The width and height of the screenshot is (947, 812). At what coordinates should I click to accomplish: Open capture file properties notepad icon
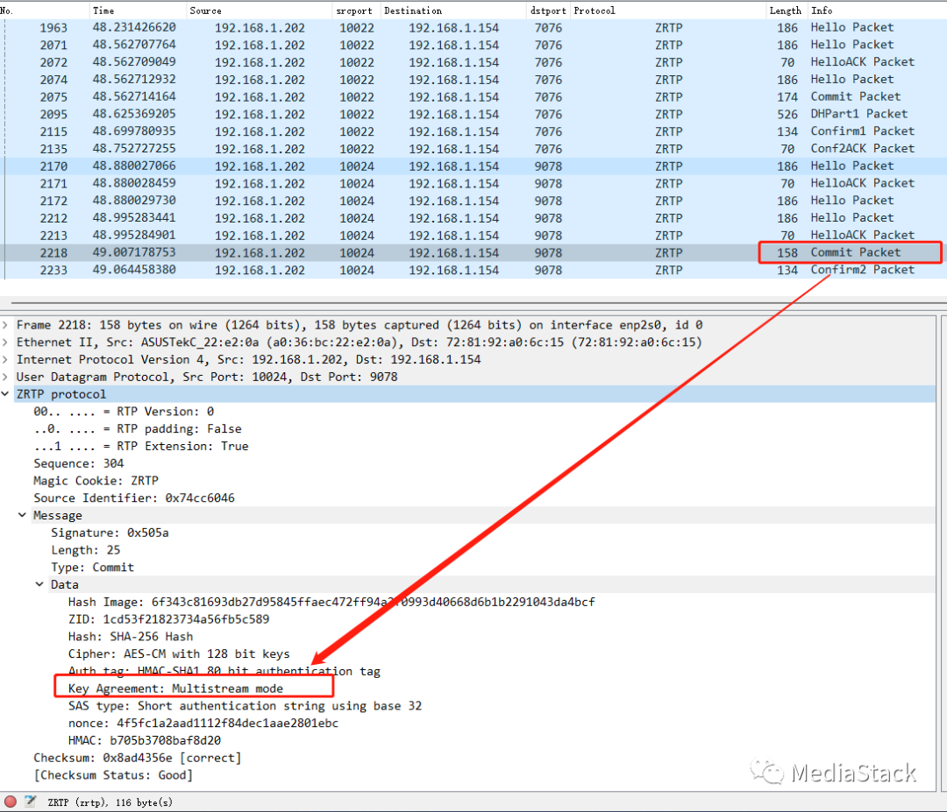(31, 801)
